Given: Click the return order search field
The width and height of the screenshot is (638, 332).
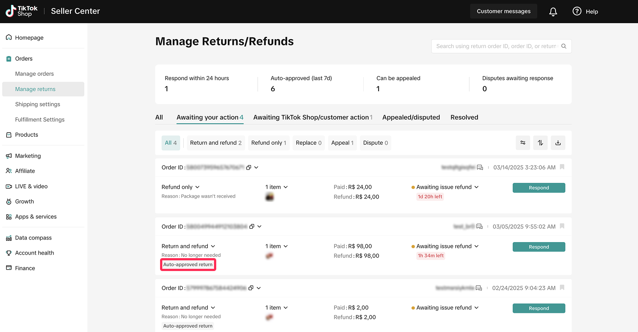Looking at the screenshot, I should [x=496, y=46].
